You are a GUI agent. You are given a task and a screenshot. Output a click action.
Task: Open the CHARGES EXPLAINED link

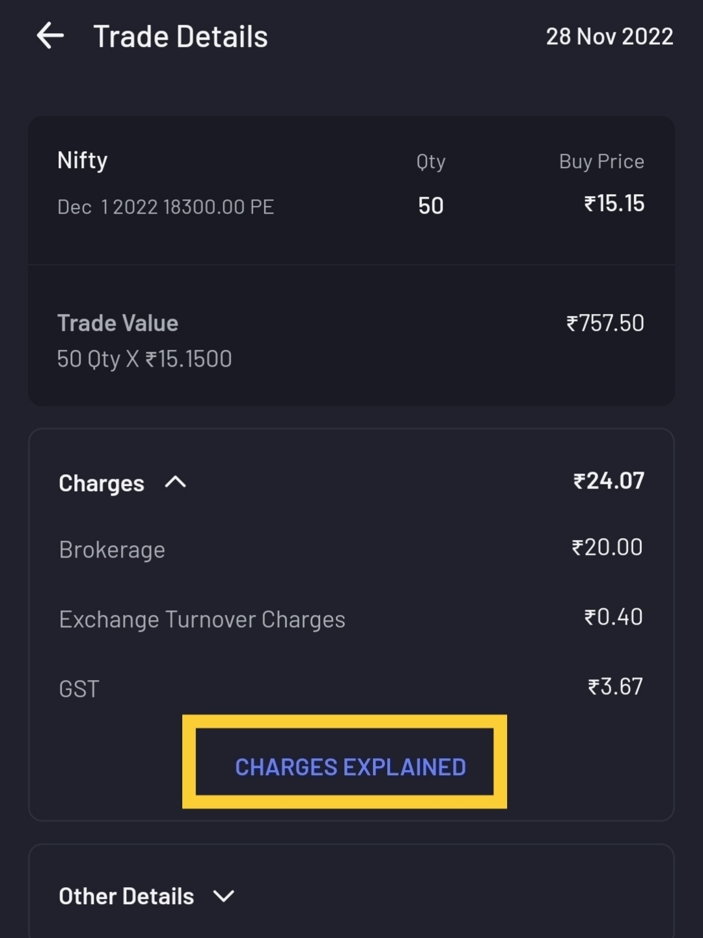coord(350,767)
